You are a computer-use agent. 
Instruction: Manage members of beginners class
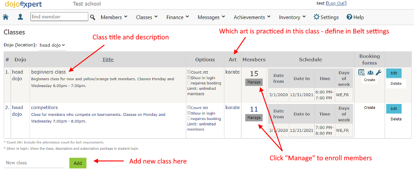[254, 82]
